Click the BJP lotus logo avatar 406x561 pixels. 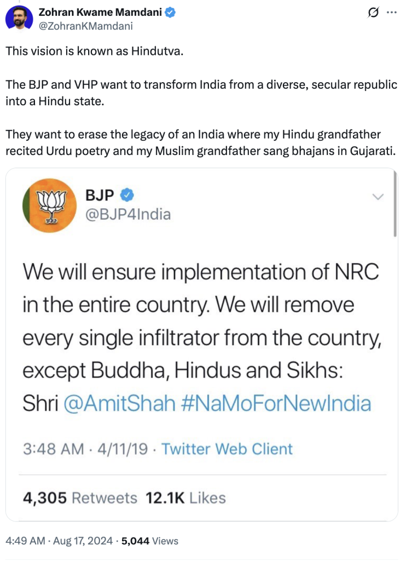(50, 205)
